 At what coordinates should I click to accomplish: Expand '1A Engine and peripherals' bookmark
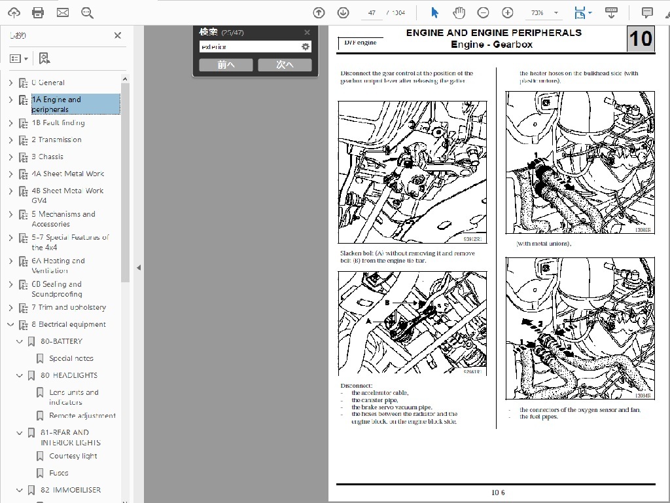click(10, 100)
